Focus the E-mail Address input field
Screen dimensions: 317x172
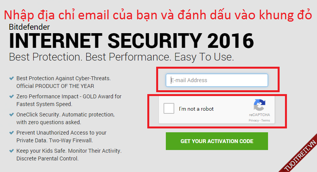point(217,80)
